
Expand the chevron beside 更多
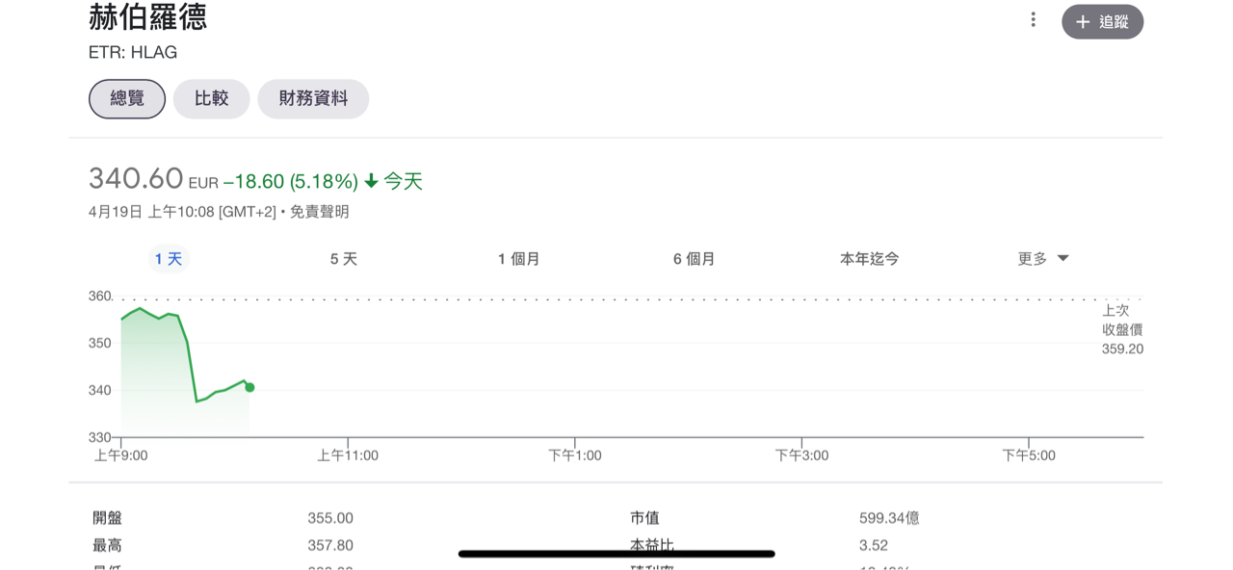1062,258
